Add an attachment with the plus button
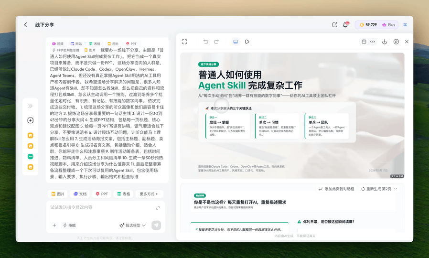Viewport: 429px width, 258px height. tap(54, 226)
